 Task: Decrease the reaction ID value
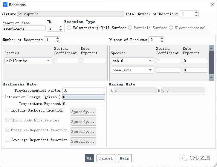57,30
